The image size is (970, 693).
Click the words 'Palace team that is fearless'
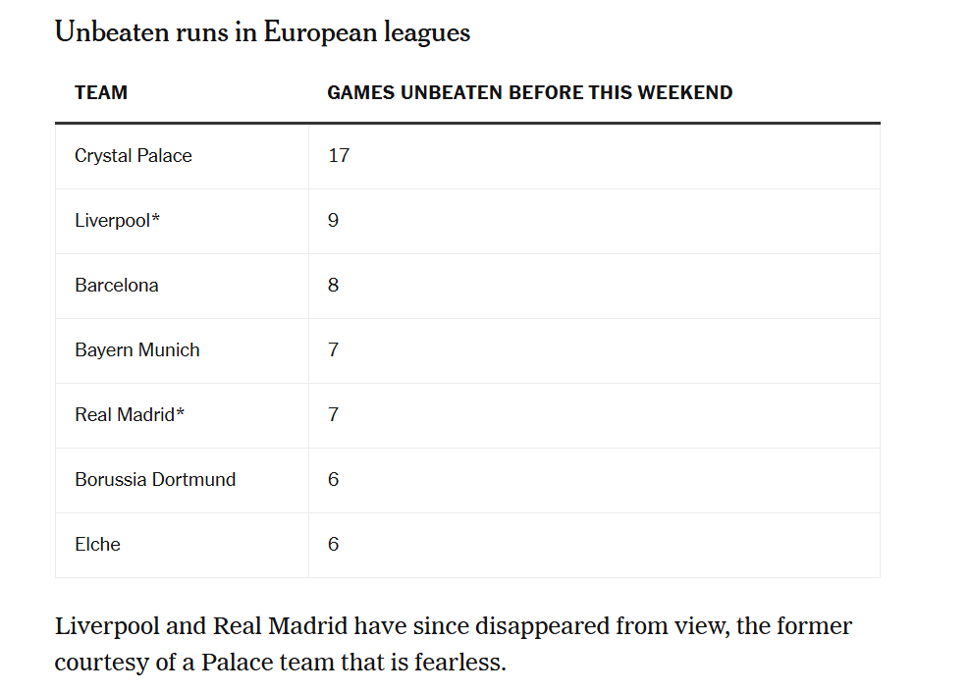point(353,662)
